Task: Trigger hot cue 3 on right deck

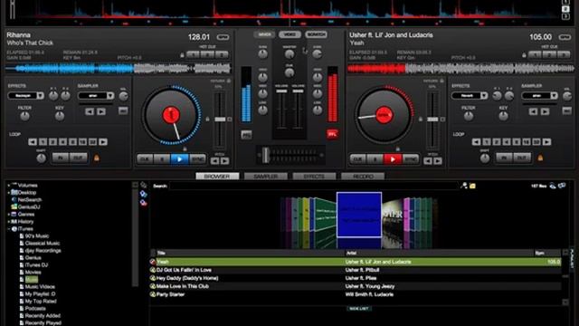Action: [564, 55]
